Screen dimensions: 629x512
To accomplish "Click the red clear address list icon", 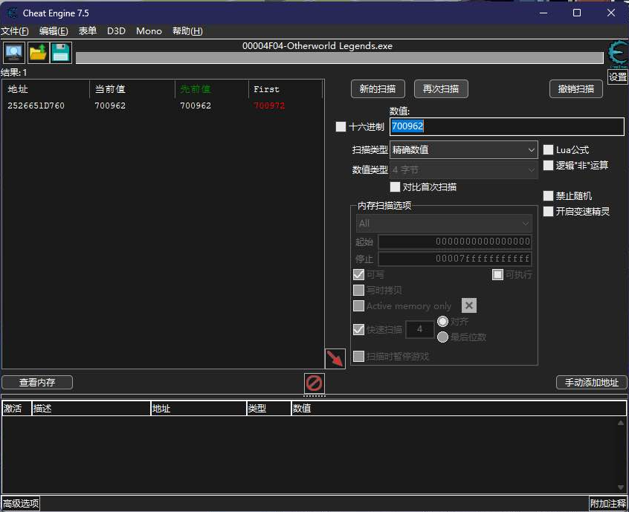I will coord(314,383).
